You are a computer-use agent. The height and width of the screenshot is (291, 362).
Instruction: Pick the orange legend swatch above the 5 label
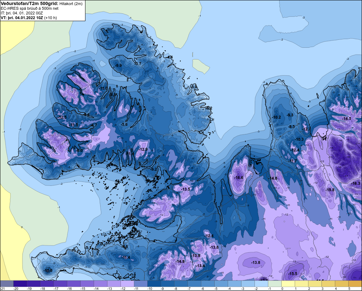point(355,283)
